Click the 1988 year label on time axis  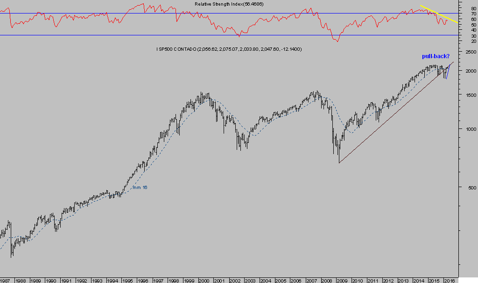[20, 281]
